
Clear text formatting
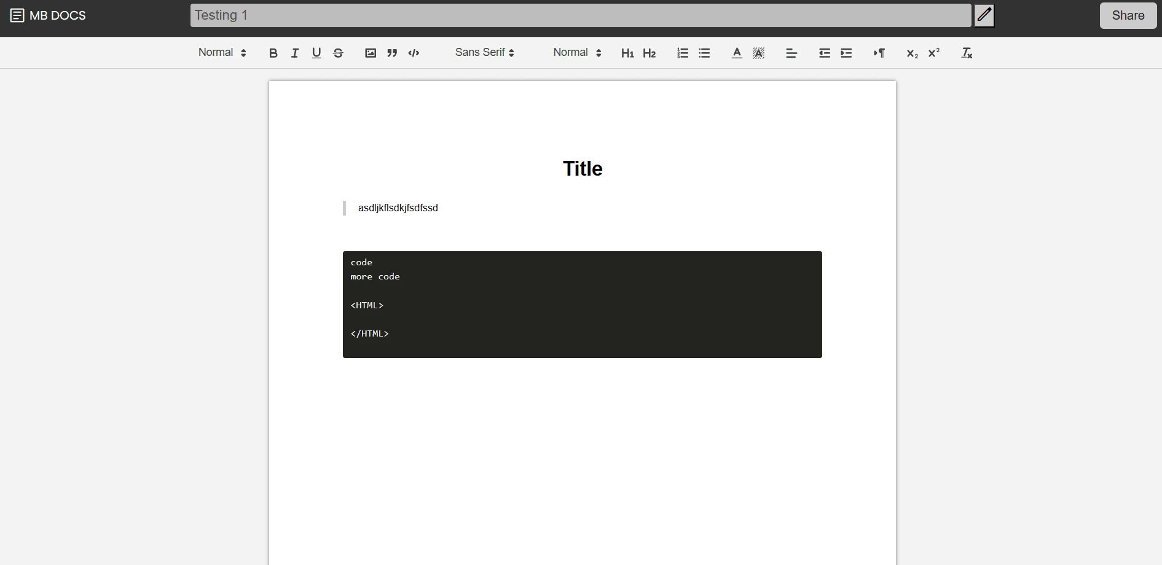(x=967, y=53)
